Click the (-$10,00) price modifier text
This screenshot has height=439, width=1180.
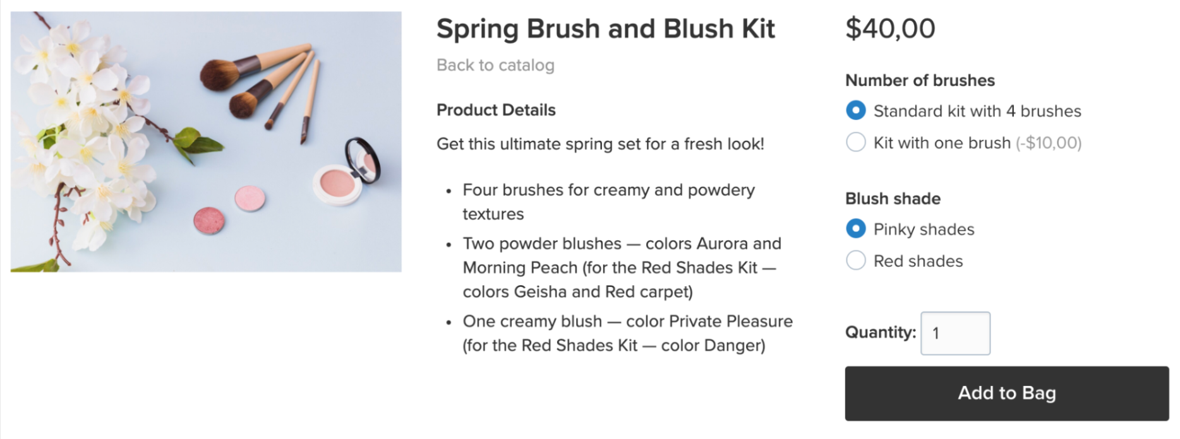click(1049, 143)
